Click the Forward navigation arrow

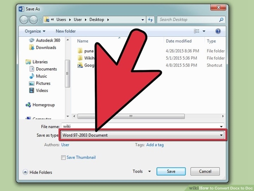pyautogui.click(x=34, y=20)
